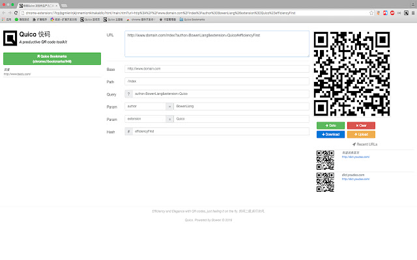
Task: Click inside the URL text area
Action: click(217, 44)
